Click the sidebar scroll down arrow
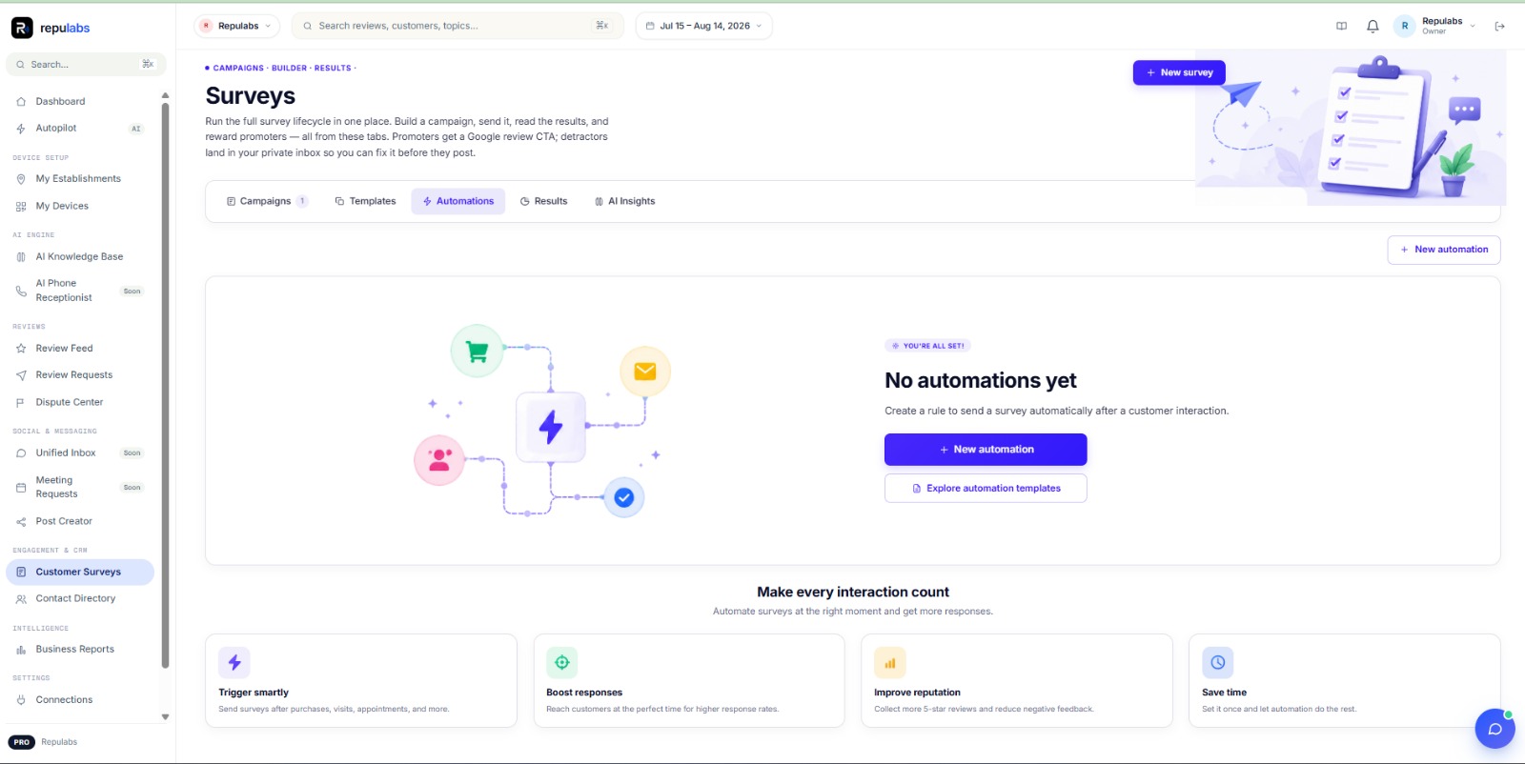 165,716
